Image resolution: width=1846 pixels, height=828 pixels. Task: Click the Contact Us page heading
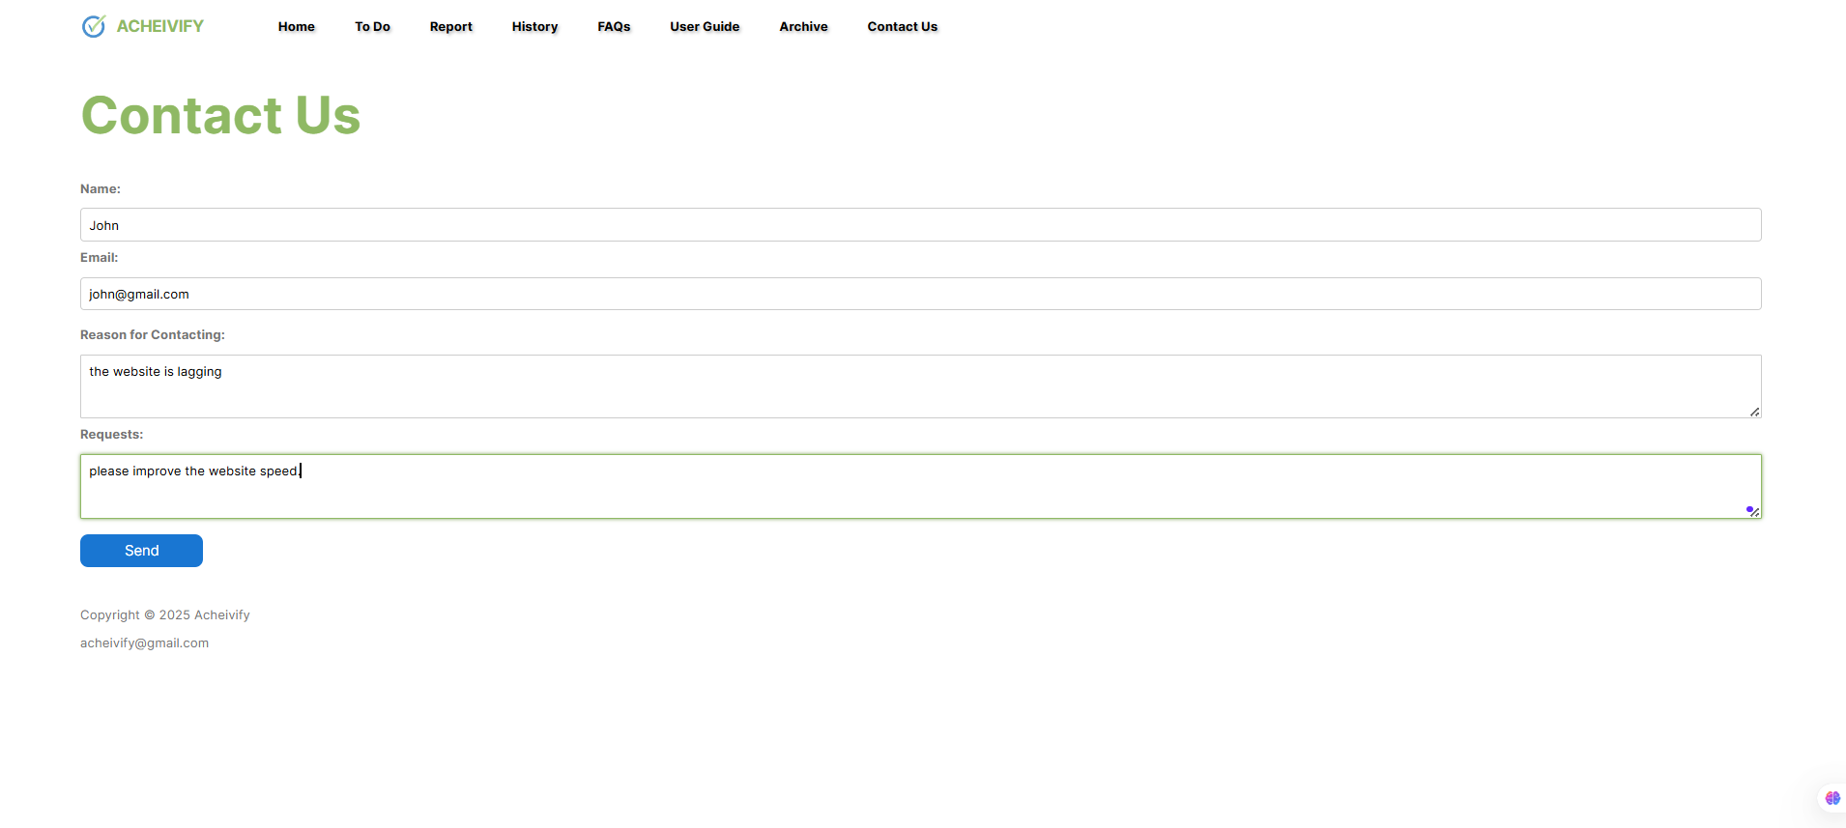tap(220, 115)
